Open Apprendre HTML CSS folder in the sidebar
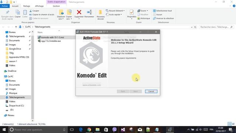This screenshot has height=133, width=236. tap(19, 57)
